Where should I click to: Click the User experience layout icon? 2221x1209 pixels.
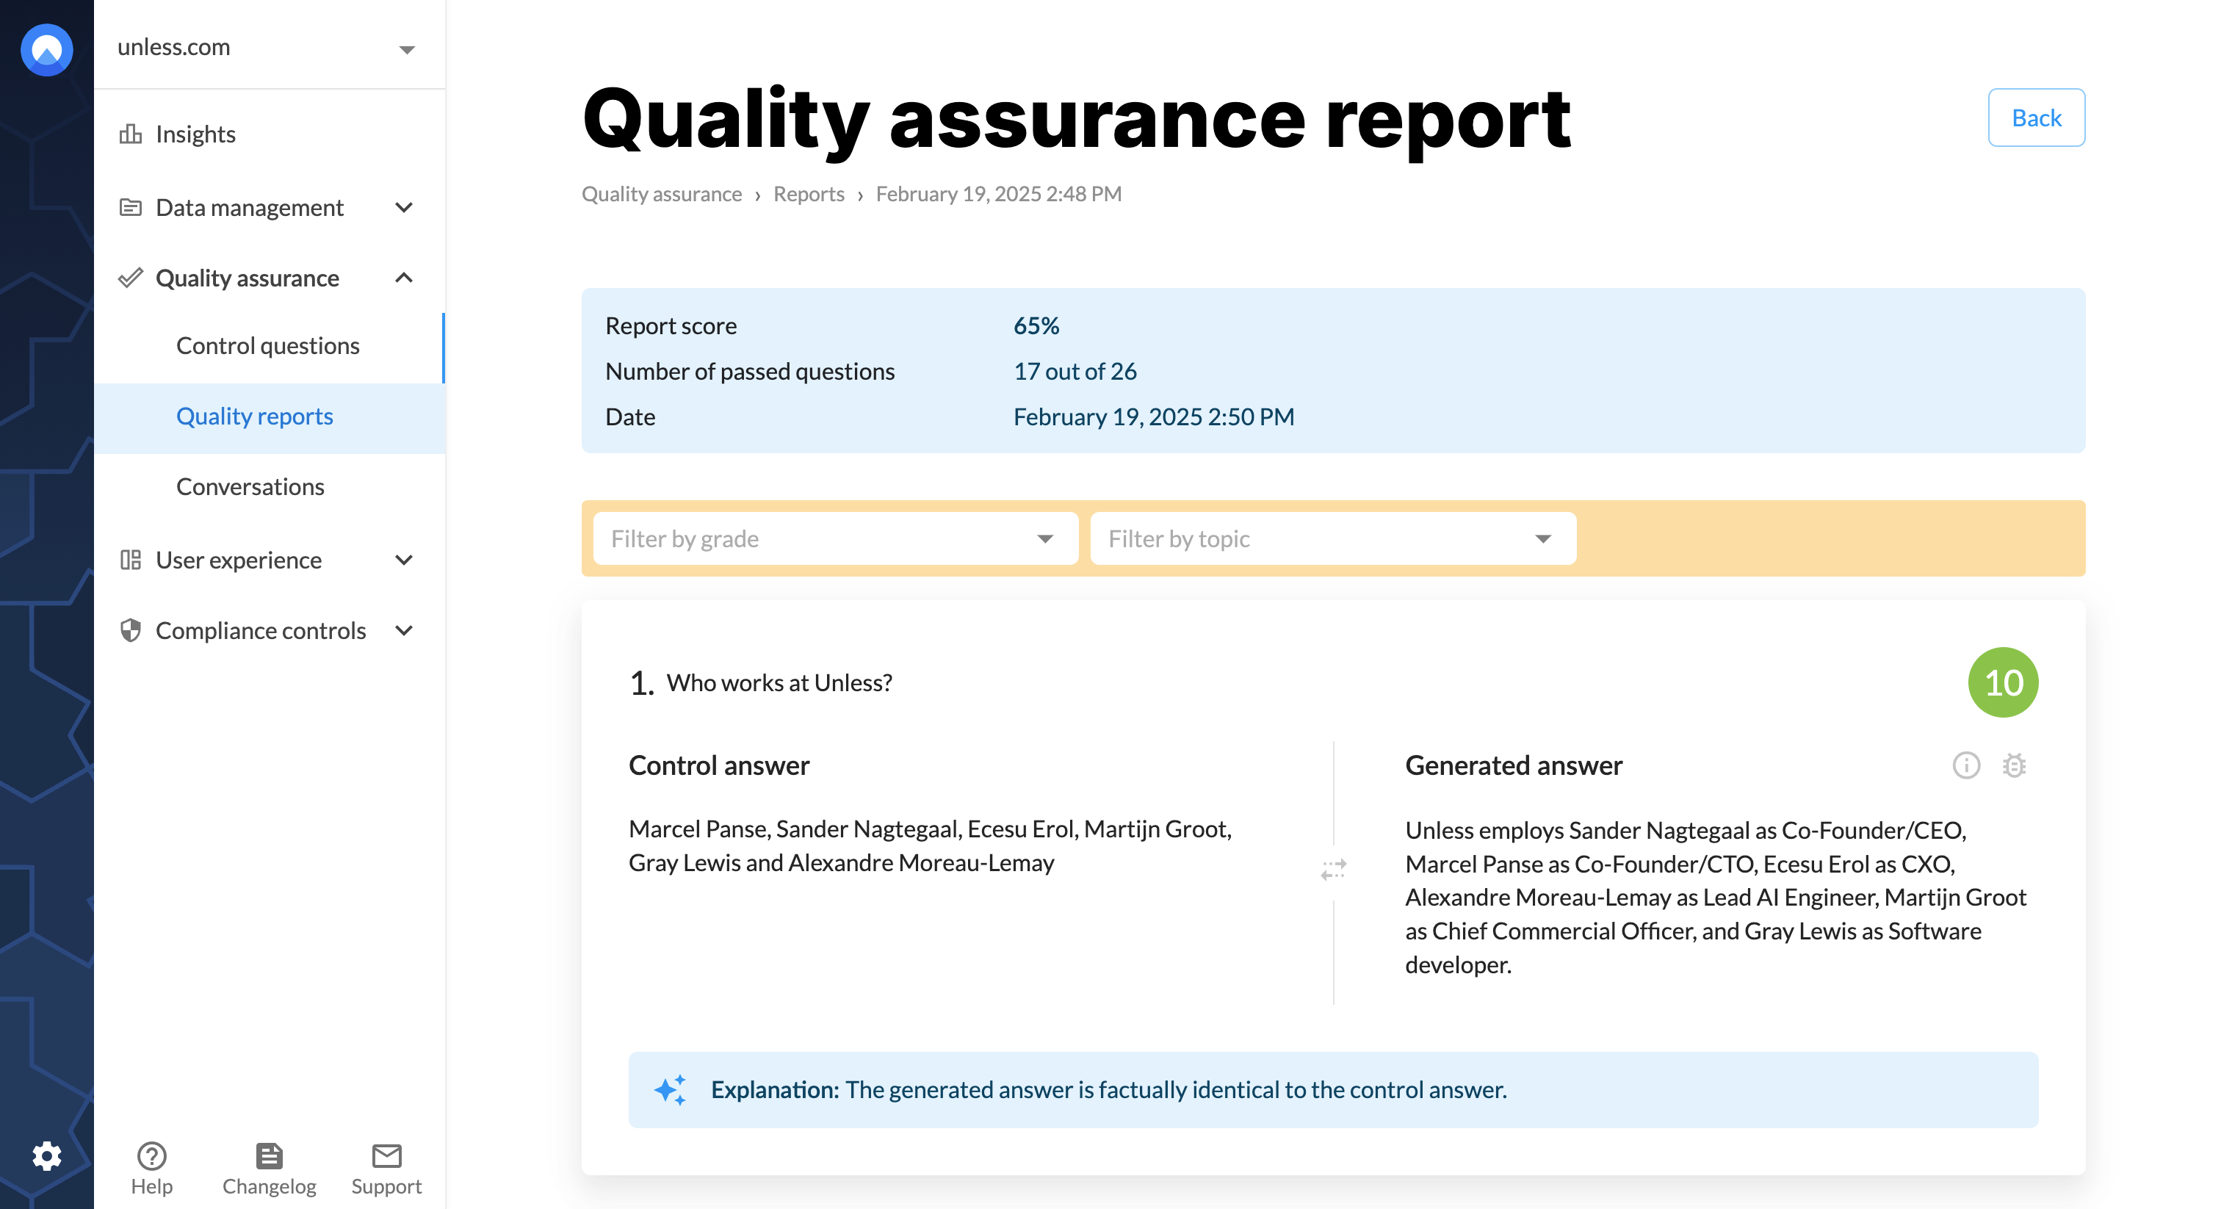pos(130,560)
